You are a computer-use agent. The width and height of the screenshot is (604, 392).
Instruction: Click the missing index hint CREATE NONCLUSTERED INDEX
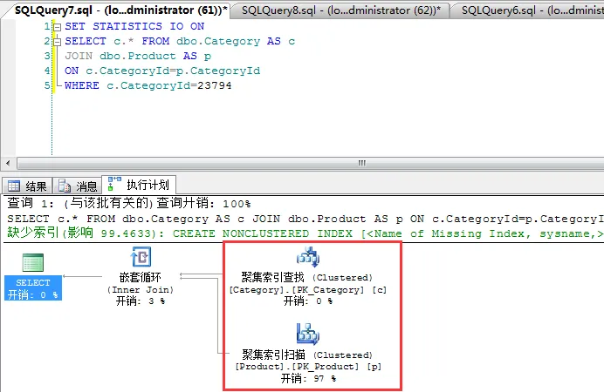point(263,233)
